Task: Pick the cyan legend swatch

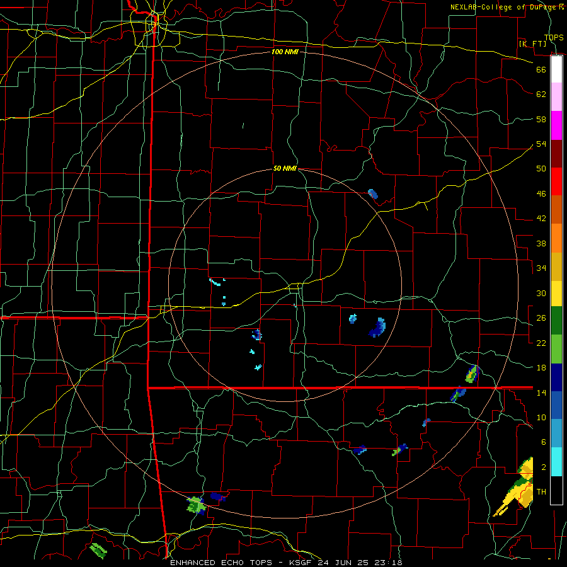Action: click(556, 462)
